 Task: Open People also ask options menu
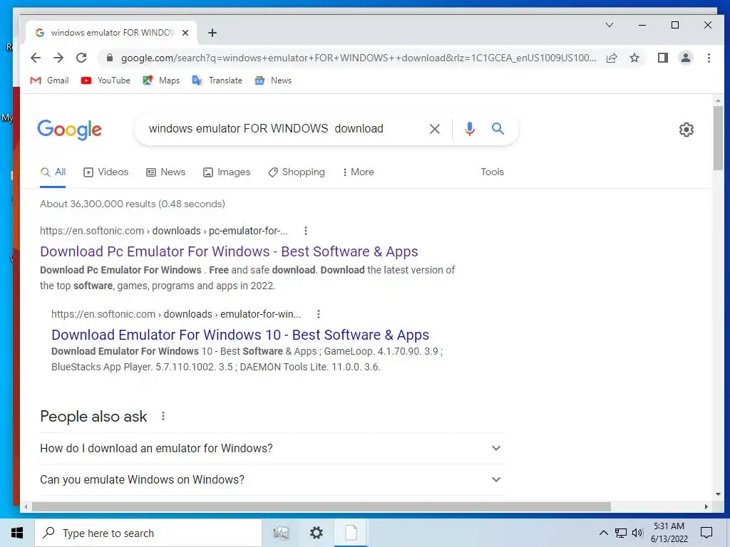[163, 416]
